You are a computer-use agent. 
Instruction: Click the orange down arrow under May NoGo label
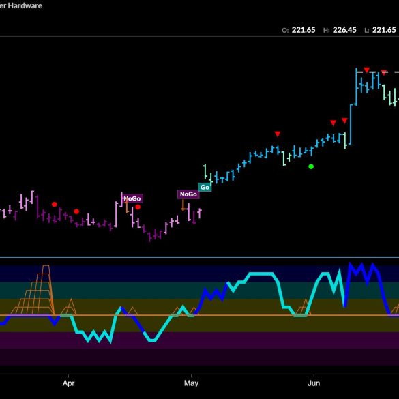click(x=183, y=205)
